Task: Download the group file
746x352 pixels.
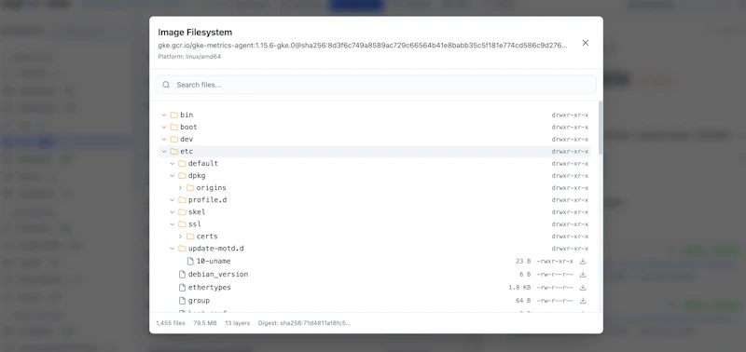Action: click(583, 301)
